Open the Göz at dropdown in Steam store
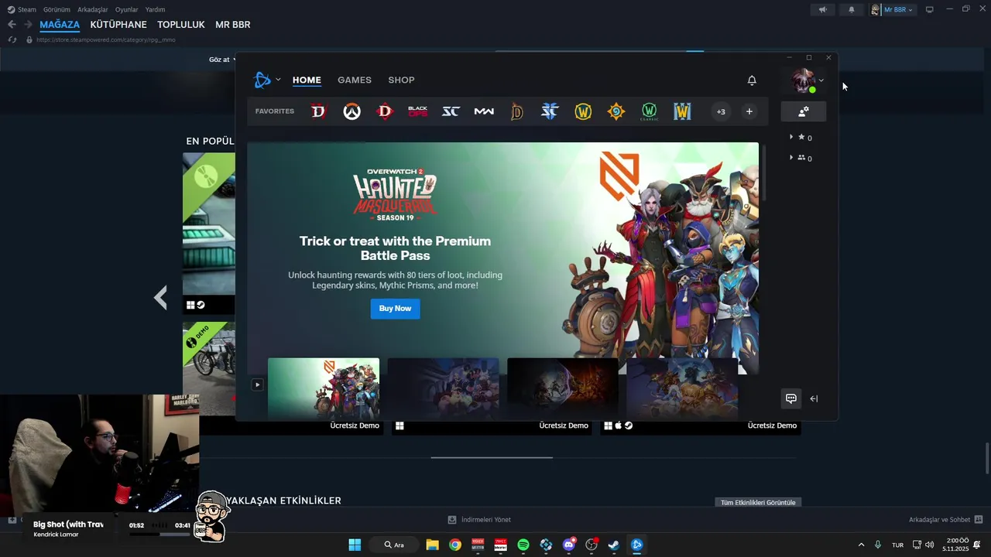The image size is (991, 557). tap(221, 60)
